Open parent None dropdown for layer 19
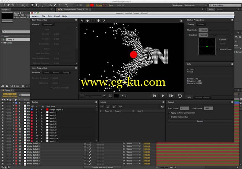 coord(134,155)
